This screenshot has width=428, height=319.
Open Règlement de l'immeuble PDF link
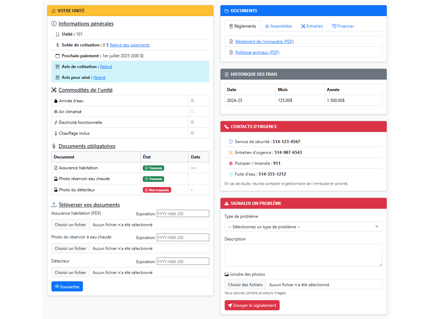[264, 42]
